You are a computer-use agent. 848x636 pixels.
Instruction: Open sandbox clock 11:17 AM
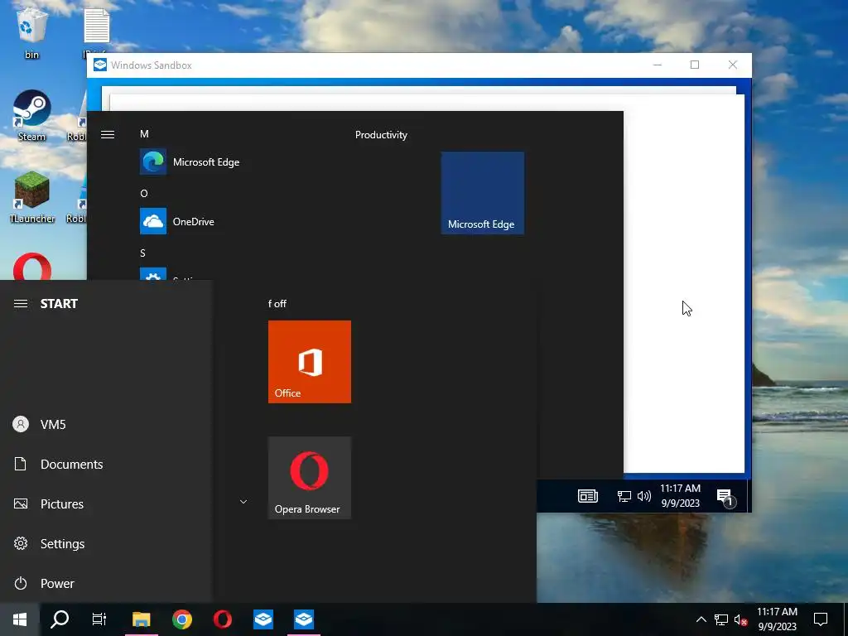click(681, 496)
